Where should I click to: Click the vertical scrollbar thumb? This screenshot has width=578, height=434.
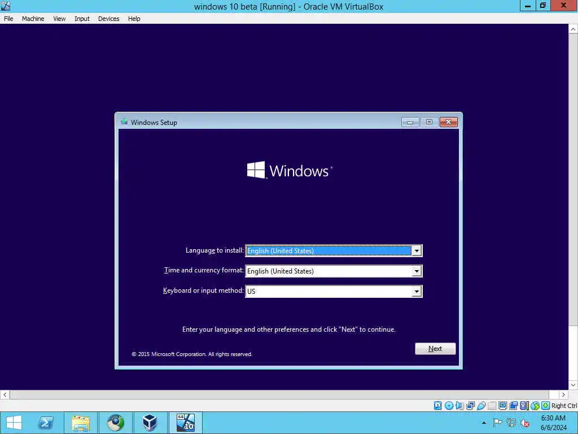573,180
